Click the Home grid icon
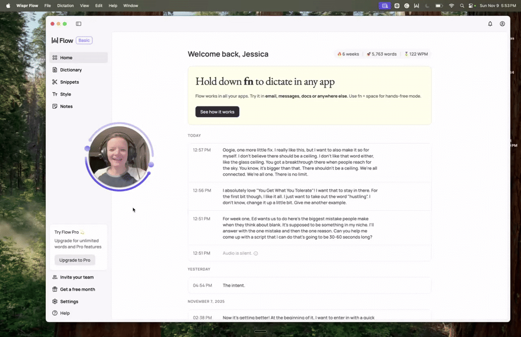Image resolution: width=521 pixels, height=337 pixels. [x=55, y=58]
